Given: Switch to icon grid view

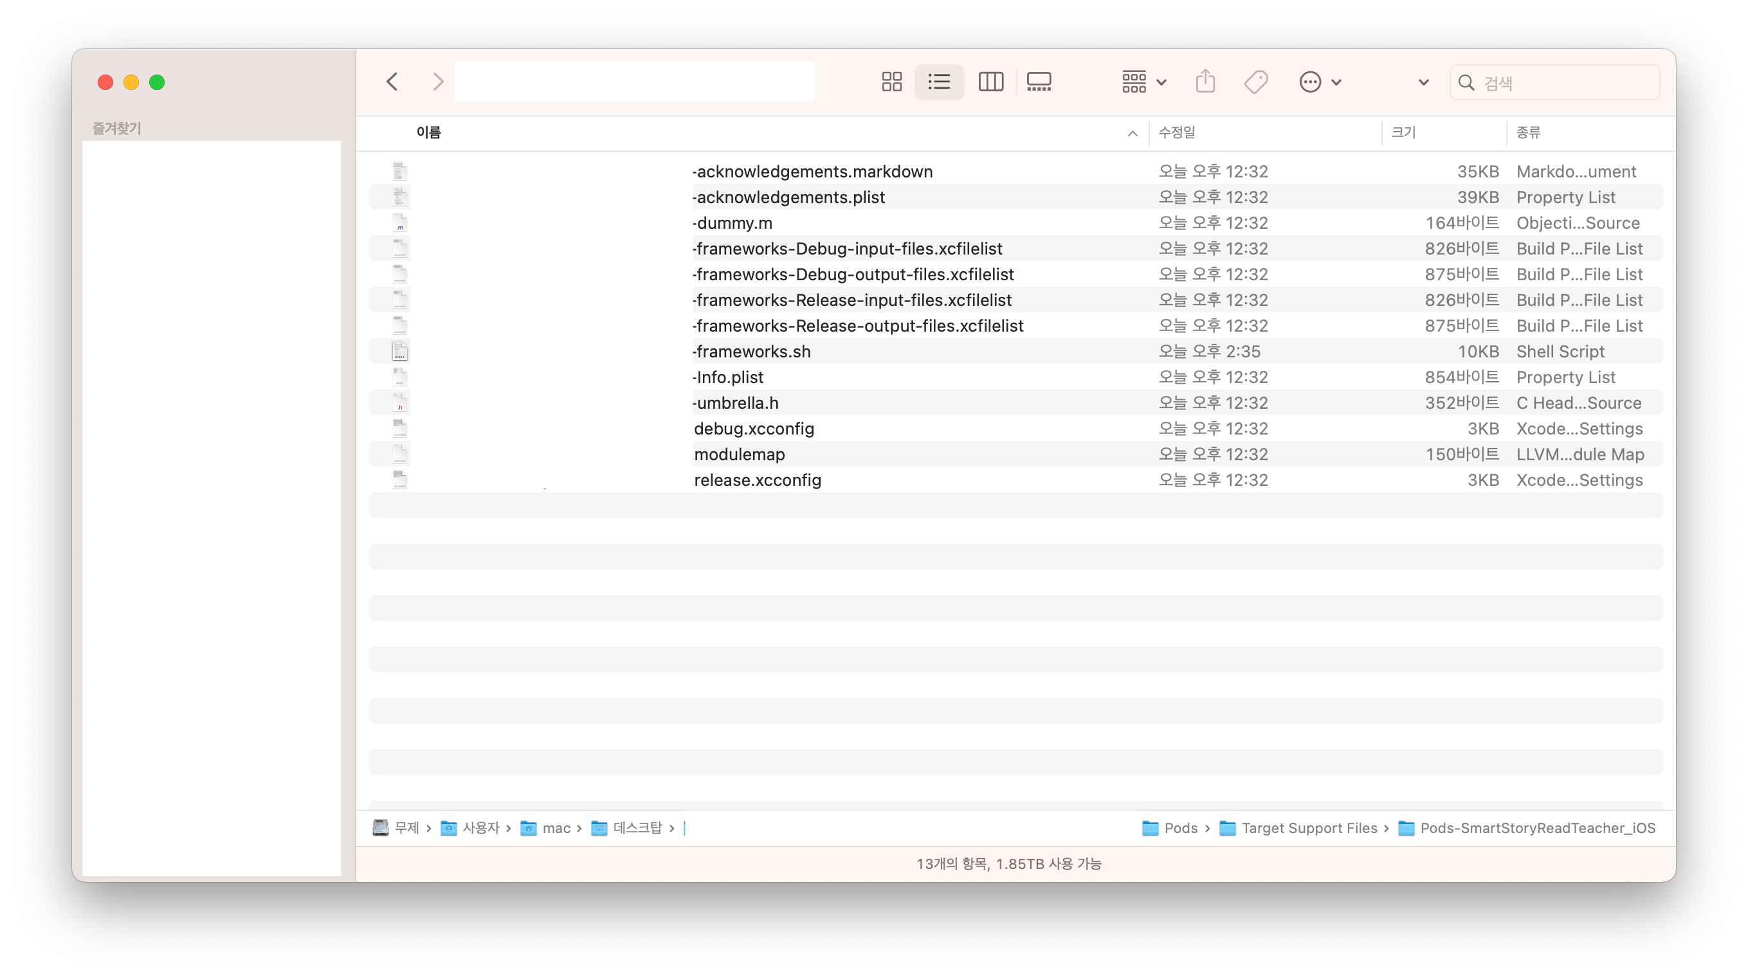Looking at the screenshot, I should click(891, 82).
